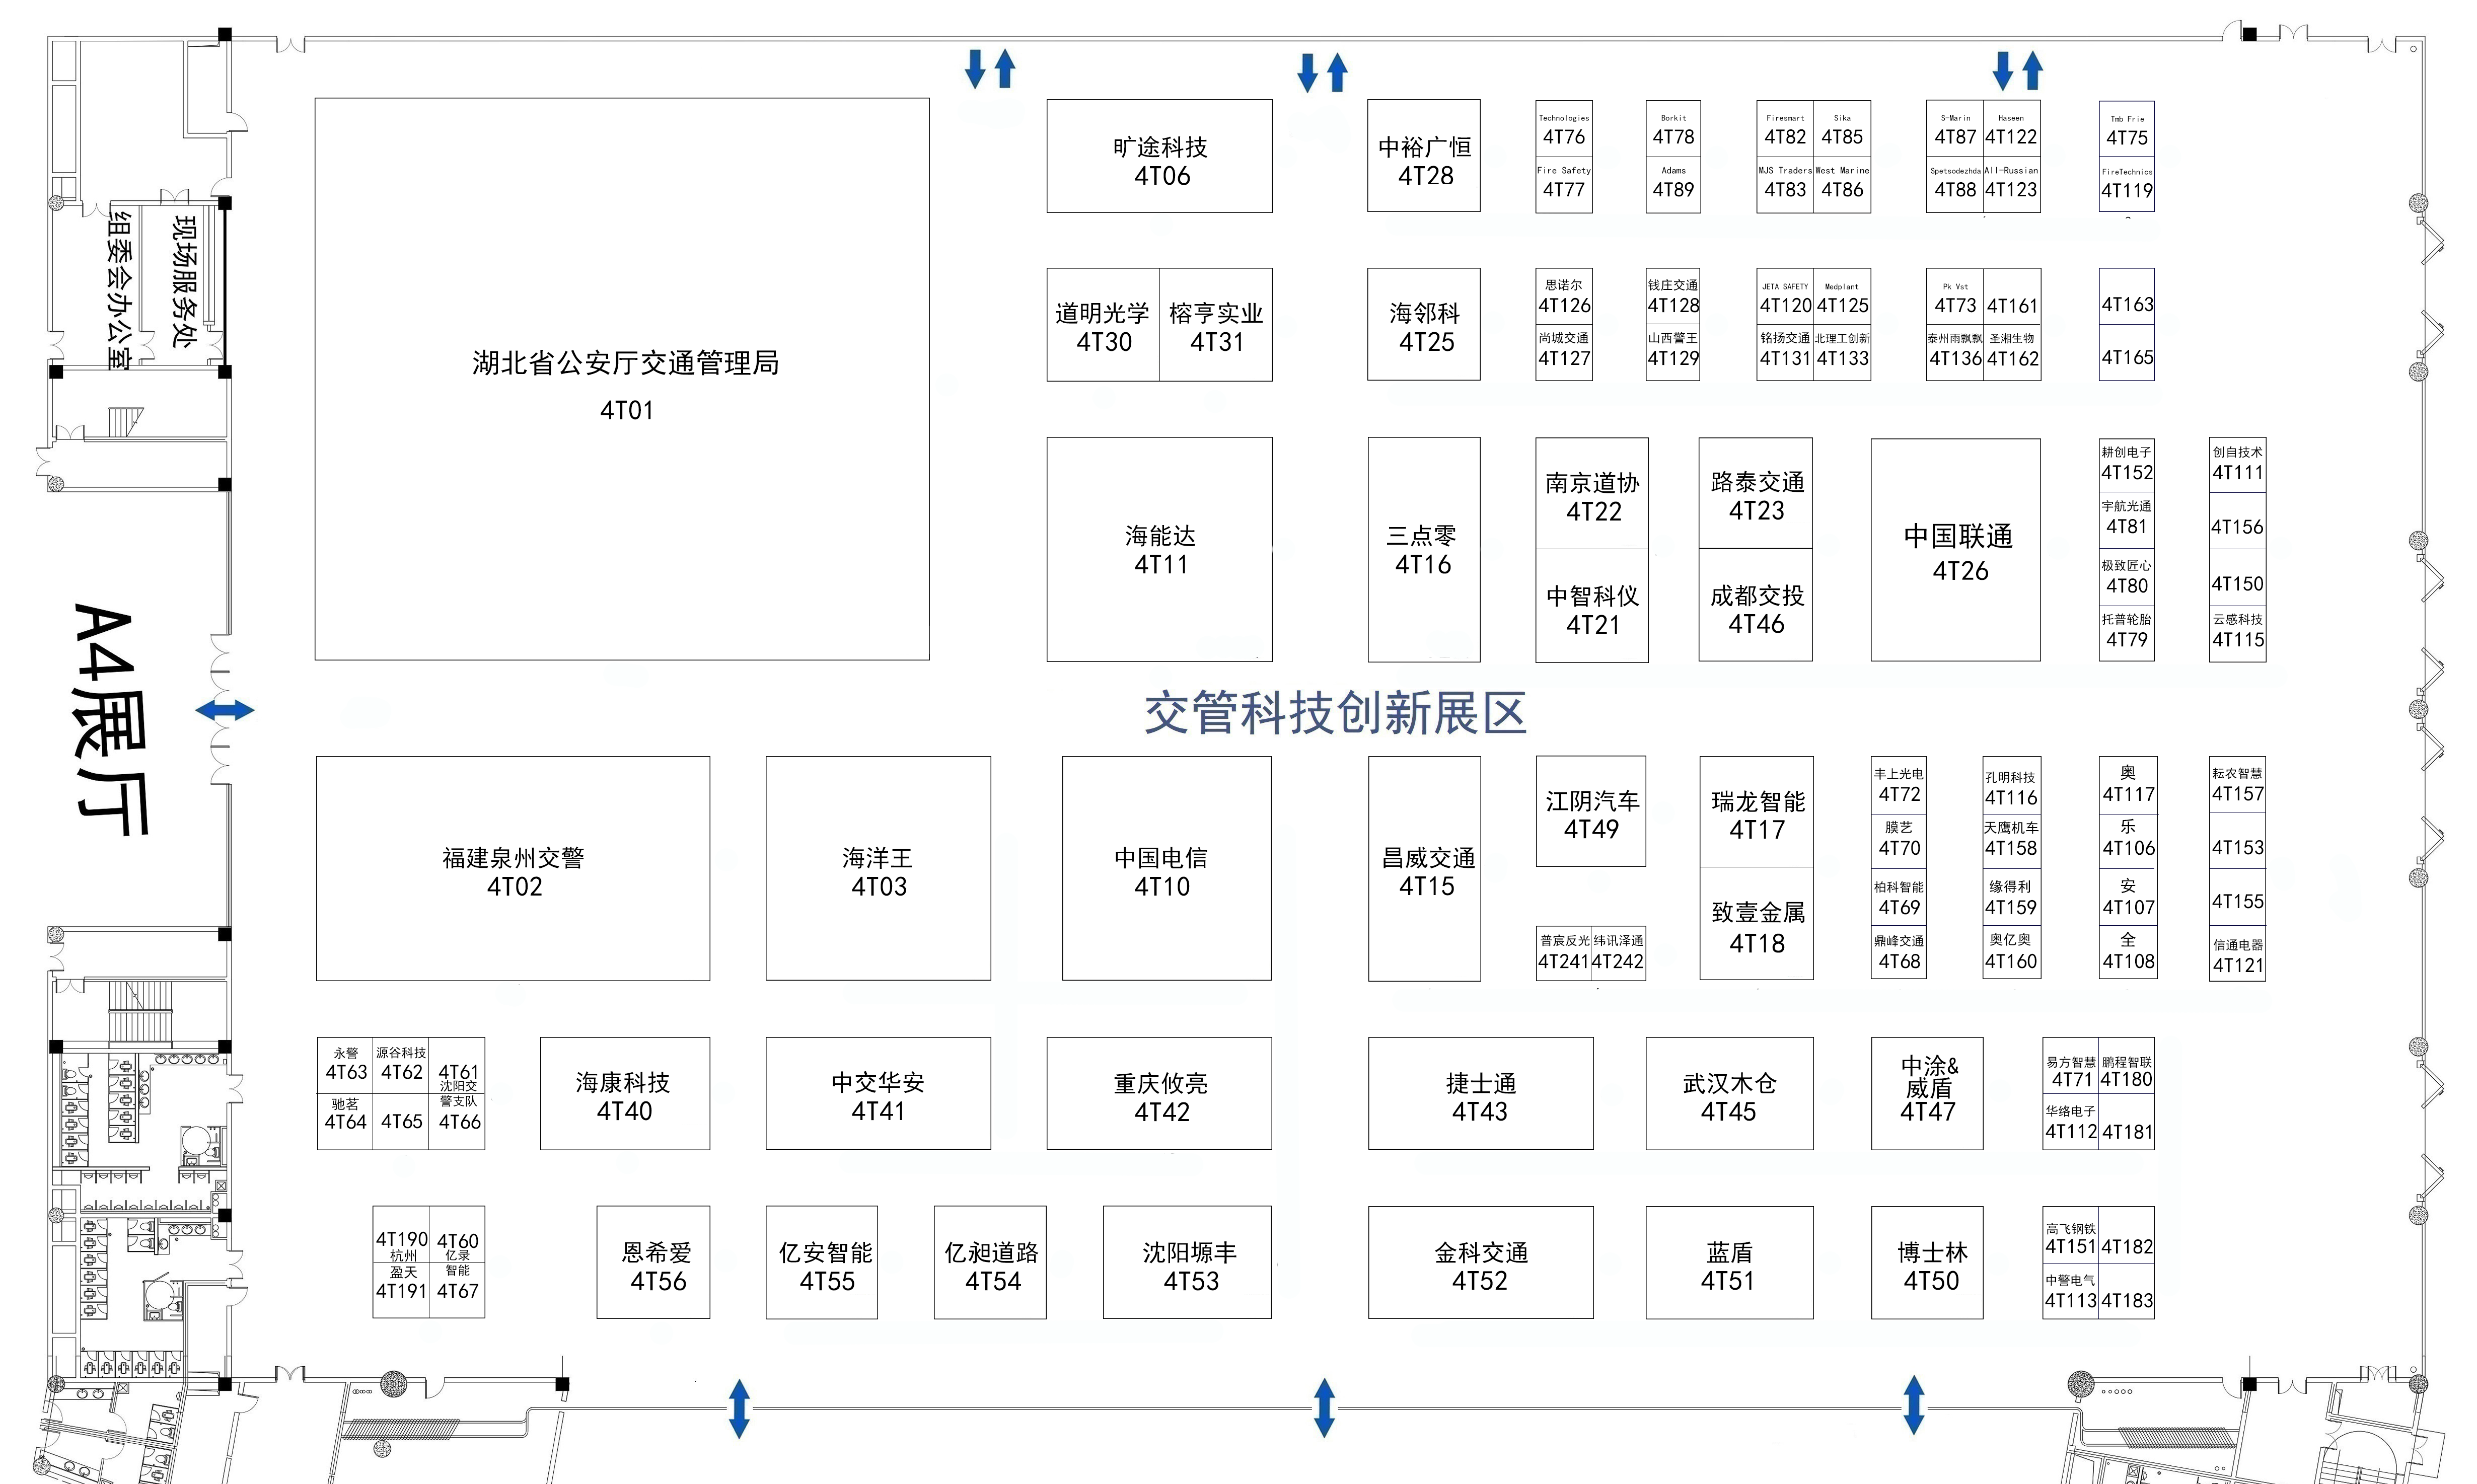This screenshot has height=1484, width=2477.
Task: Select small booth 中警电气 4T113
Action: tap(2071, 1291)
